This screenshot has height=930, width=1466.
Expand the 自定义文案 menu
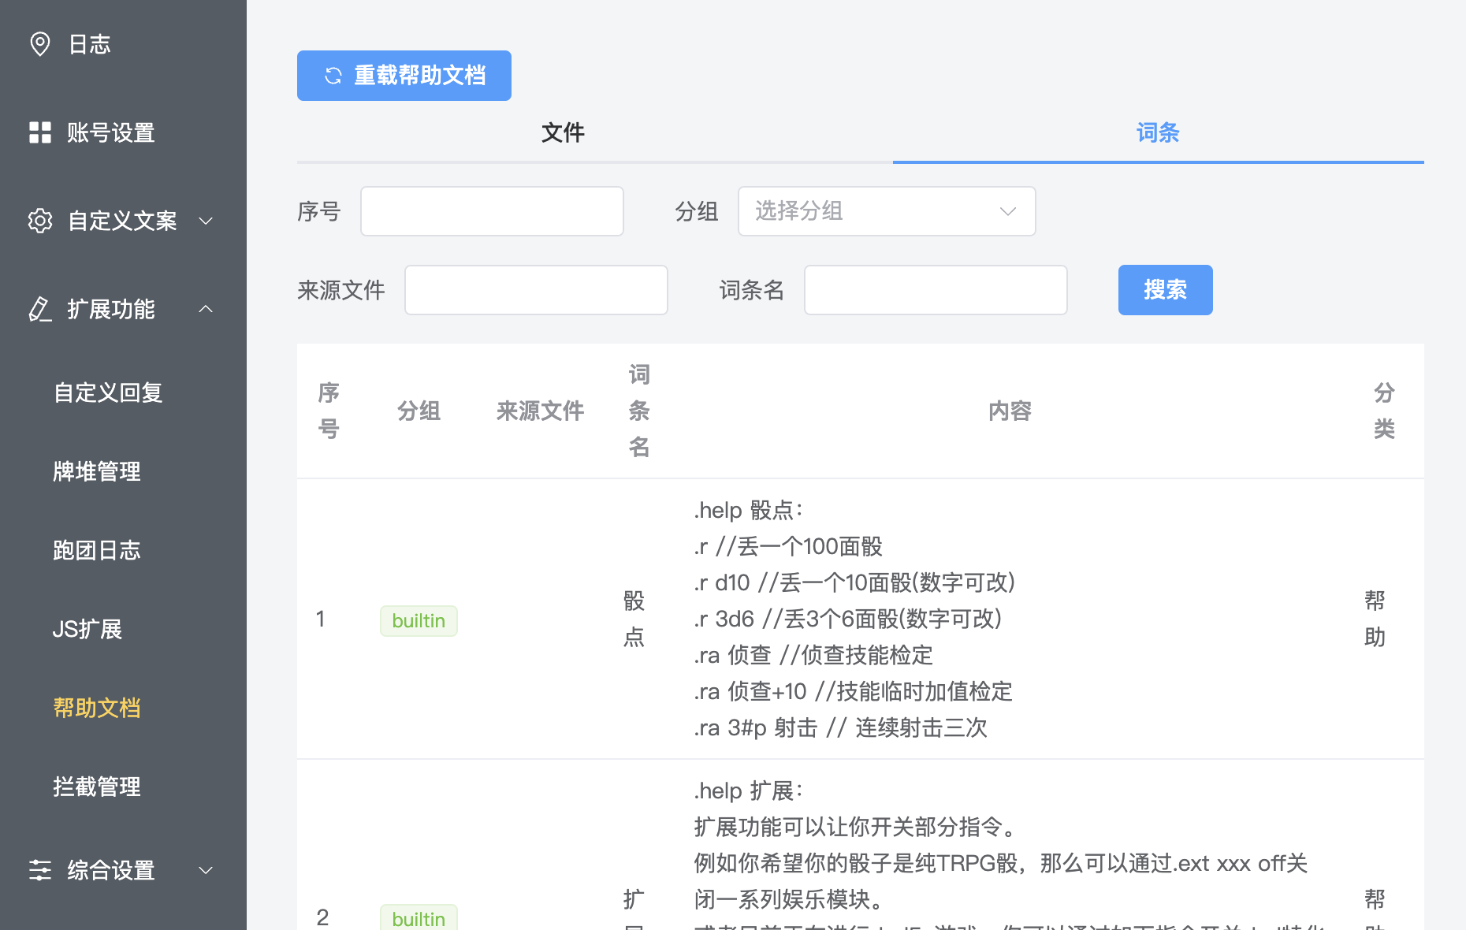[206, 221]
